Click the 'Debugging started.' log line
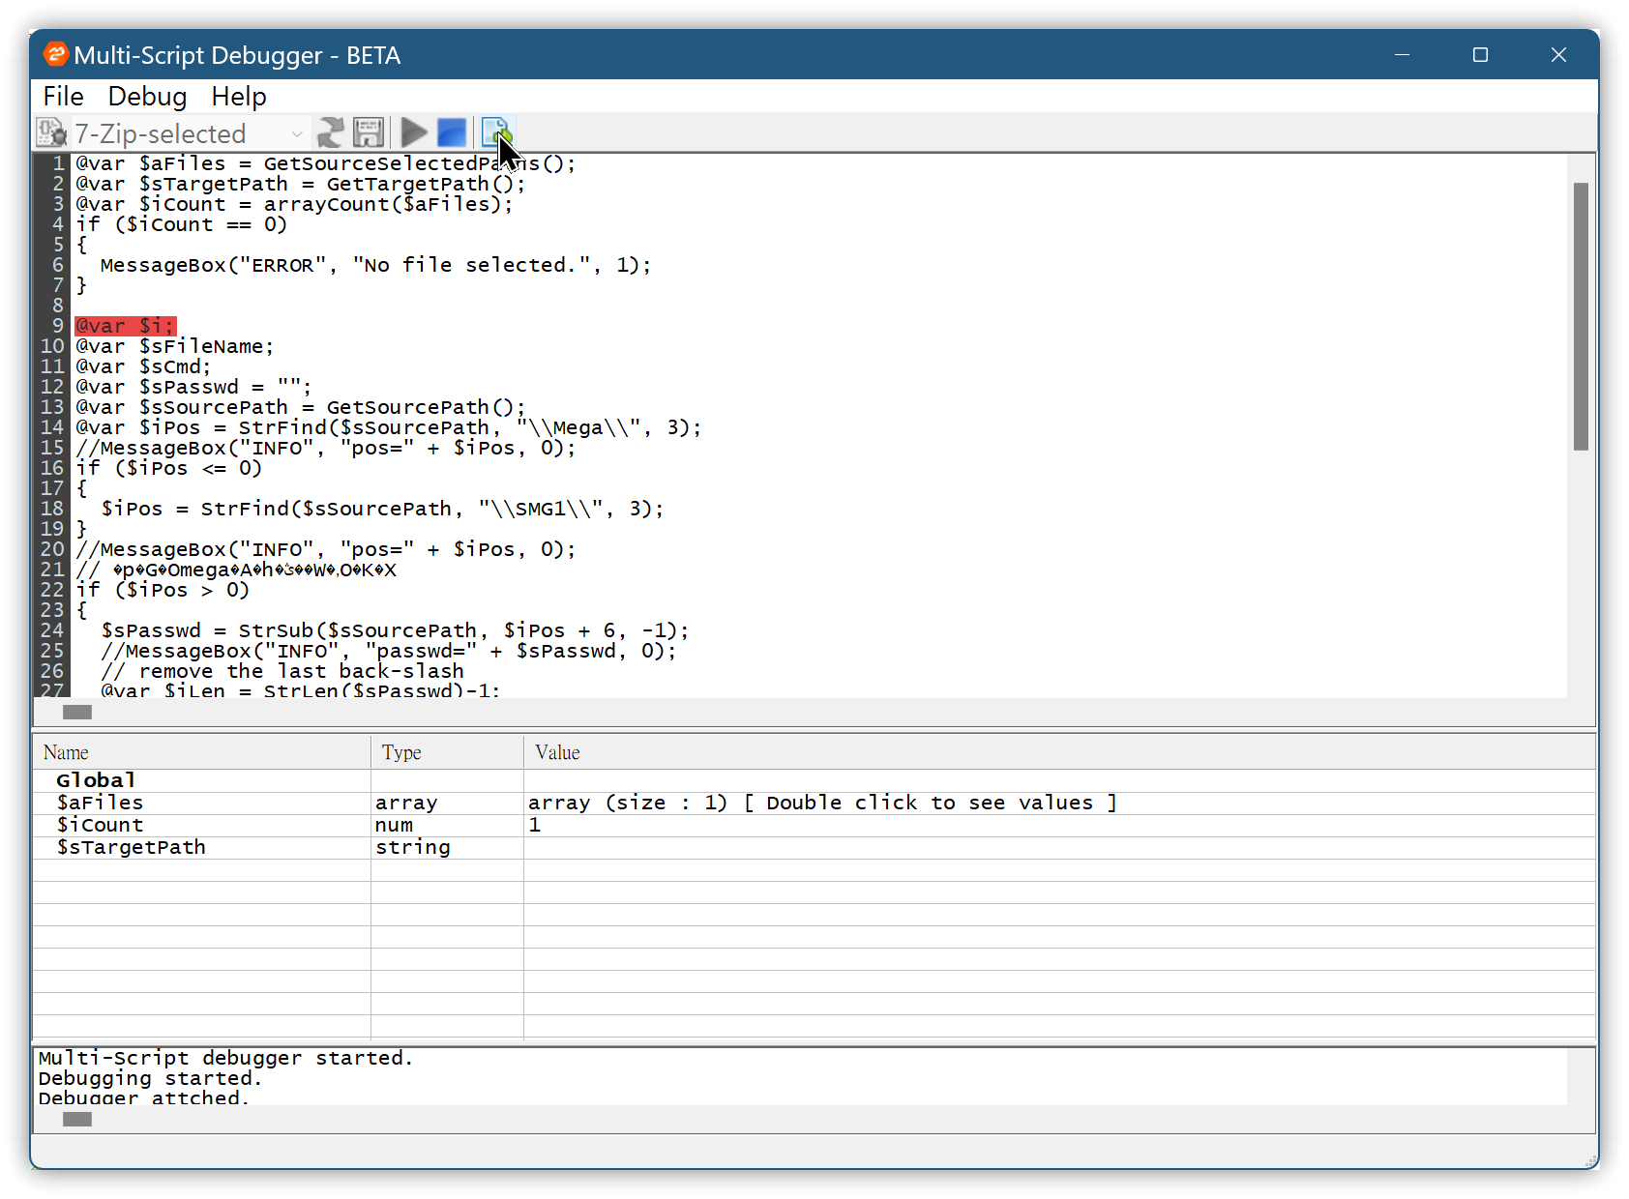This screenshot has height=1199, width=1629. coord(150,1078)
